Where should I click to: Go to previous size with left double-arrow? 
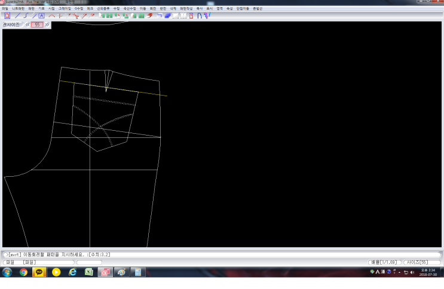click(27, 25)
